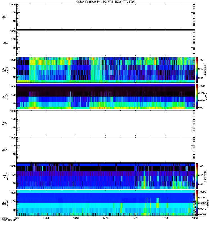
Task: Click the "1600" time axis label
Action: pyautogui.click(x=16, y=218)
